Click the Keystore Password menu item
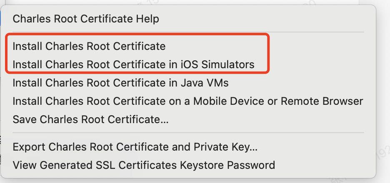The height and width of the screenshot is (183, 390). (x=144, y=165)
